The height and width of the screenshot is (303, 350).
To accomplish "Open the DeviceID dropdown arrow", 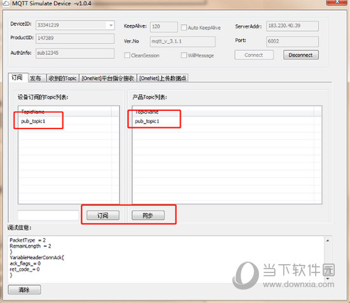I will (111, 25).
